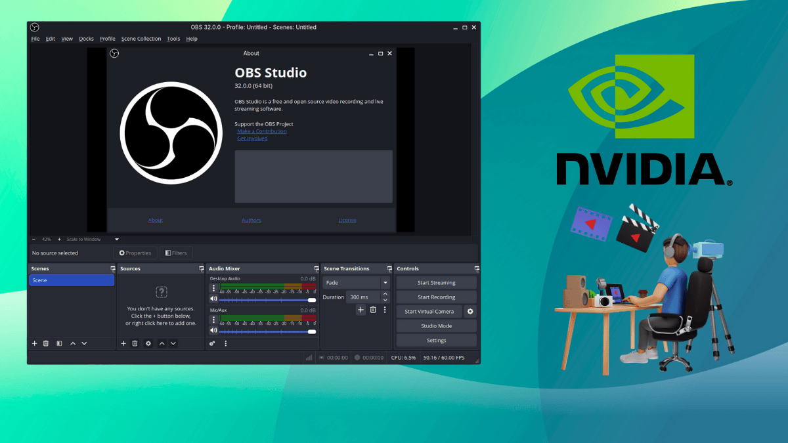This screenshot has height=443, width=788.
Task: Open the Make a Contribution link
Action: tap(261, 131)
